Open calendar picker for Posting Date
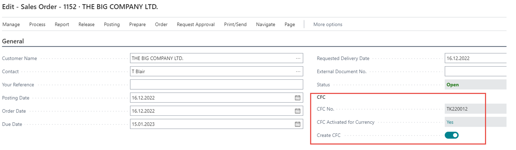516x150 pixels. pos(298,98)
